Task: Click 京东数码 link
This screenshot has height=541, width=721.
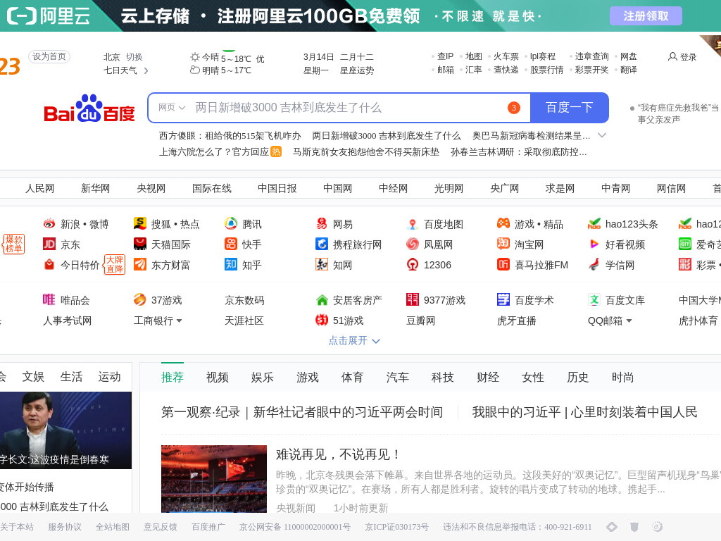Action: (x=244, y=300)
